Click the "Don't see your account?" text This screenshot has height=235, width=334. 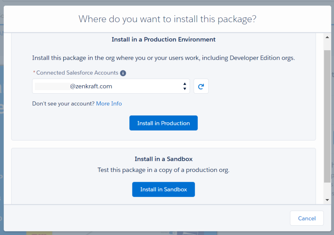(x=63, y=103)
